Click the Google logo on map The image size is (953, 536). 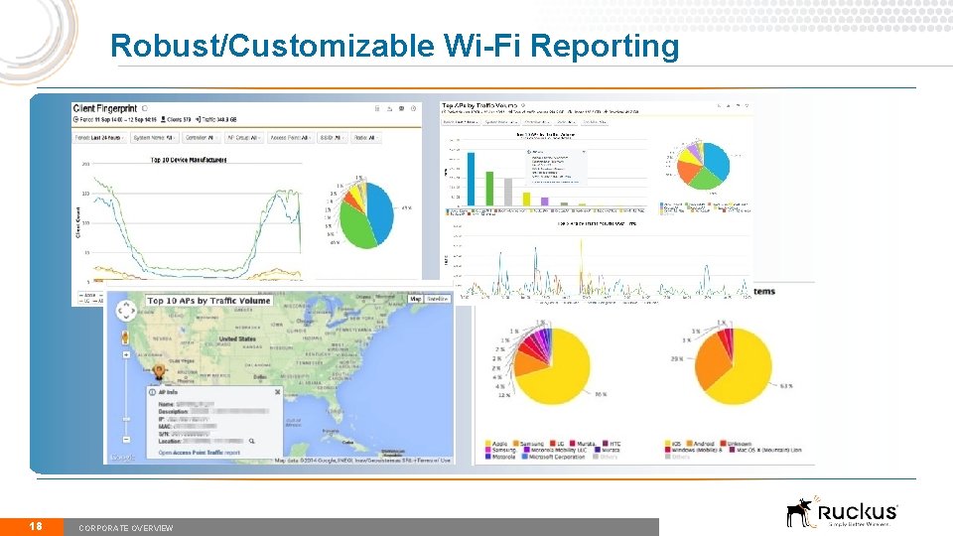click(x=121, y=457)
